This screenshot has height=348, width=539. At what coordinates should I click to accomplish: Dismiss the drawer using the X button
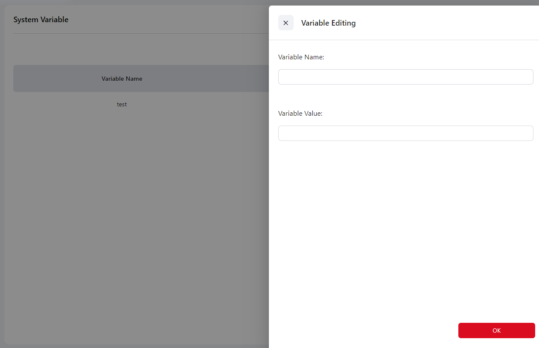[286, 23]
